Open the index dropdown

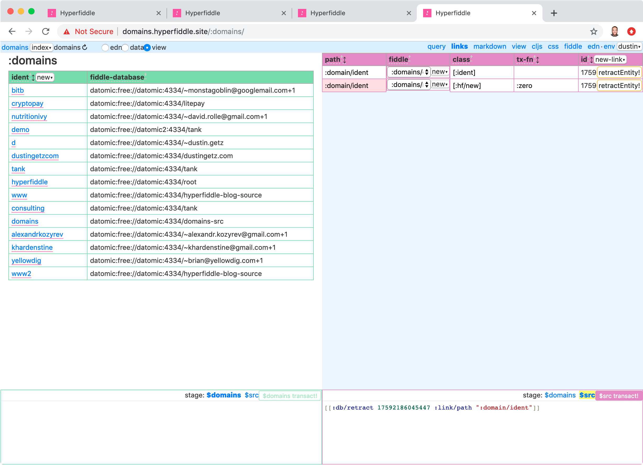pyautogui.click(x=41, y=47)
